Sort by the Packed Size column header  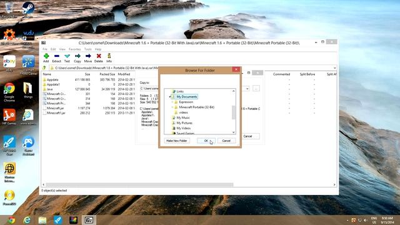[x=107, y=74]
